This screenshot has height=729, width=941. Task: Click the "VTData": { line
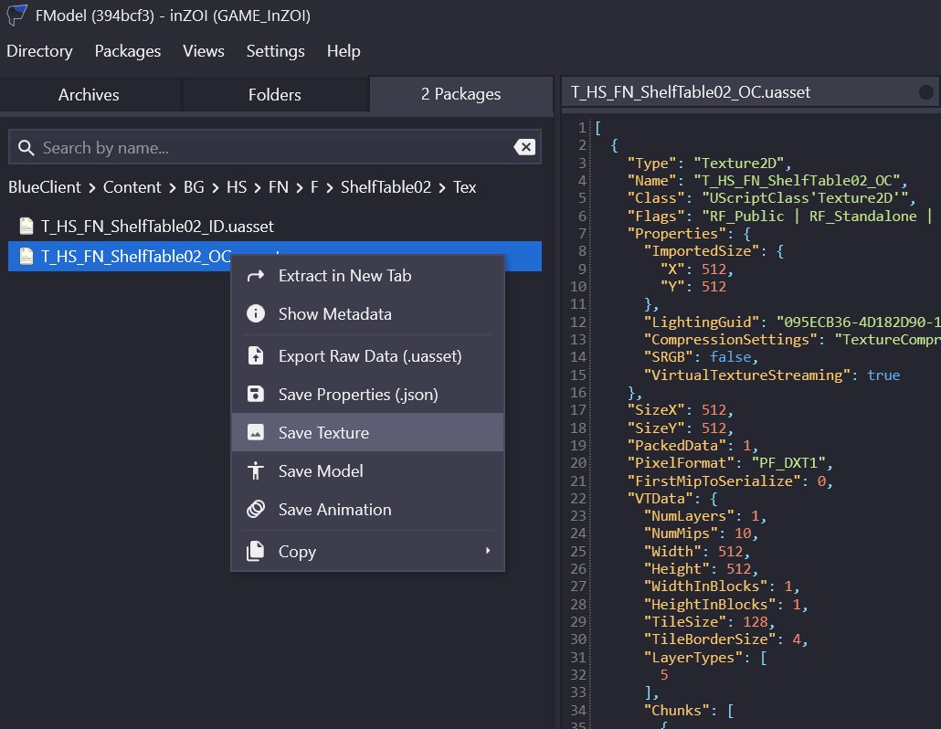point(672,499)
